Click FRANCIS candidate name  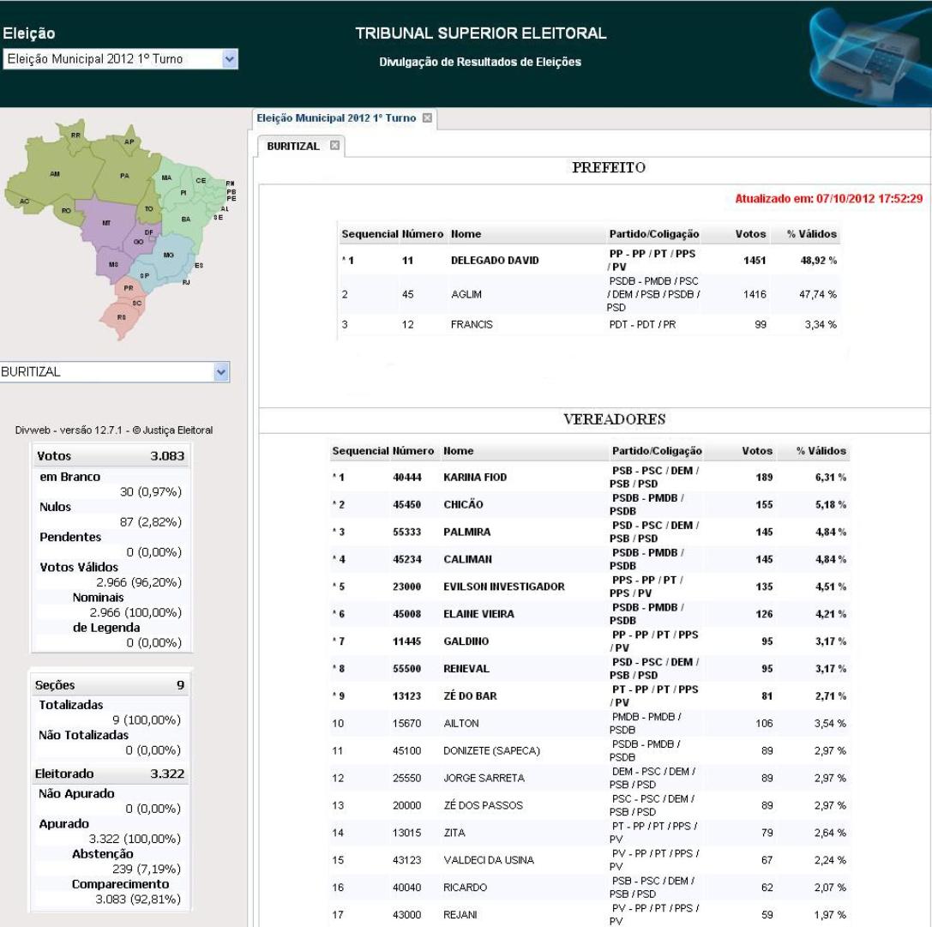point(472,325)
